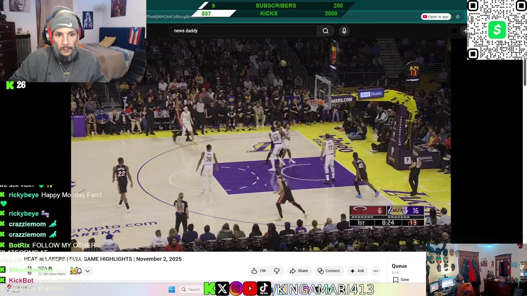527x296 pixels.
Task: Bookmark the page with the star icon
Action: 457,17
